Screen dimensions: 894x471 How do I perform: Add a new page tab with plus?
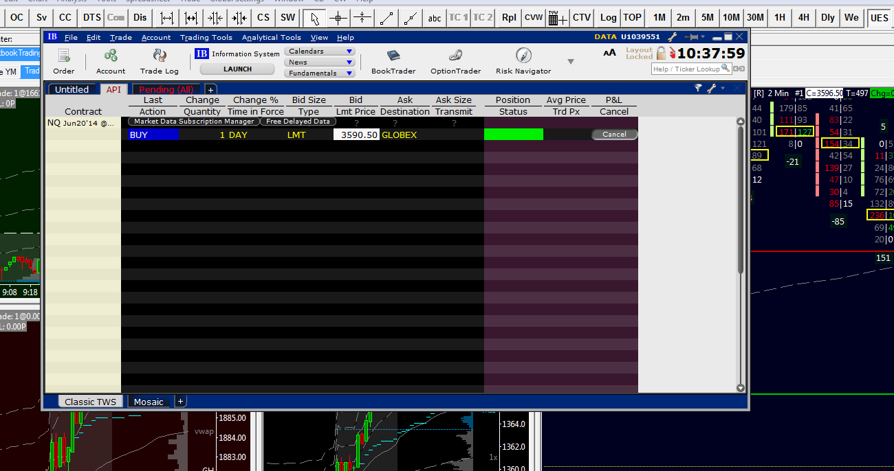[211, 89]
